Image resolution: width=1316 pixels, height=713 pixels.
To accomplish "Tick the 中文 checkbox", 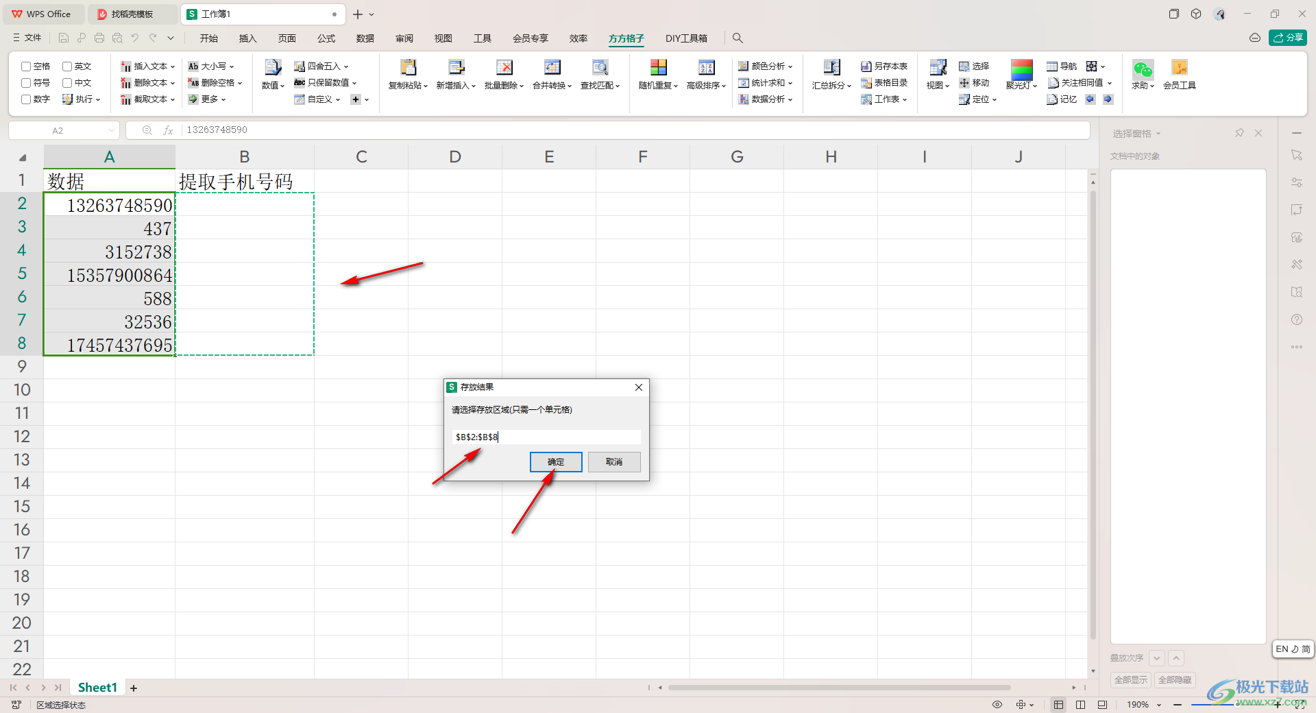I will click(67, 83).
